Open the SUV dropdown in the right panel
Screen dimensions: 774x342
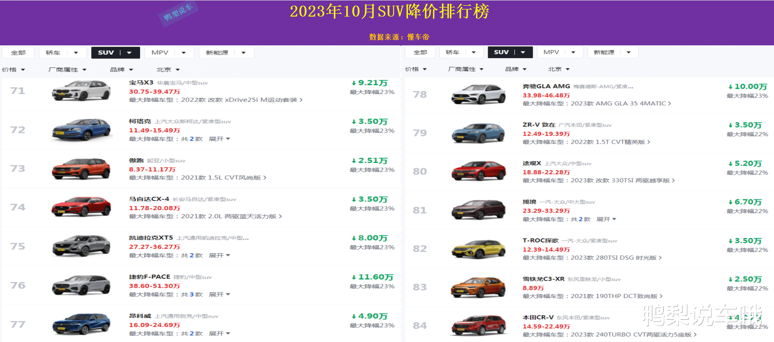(510, 52)
